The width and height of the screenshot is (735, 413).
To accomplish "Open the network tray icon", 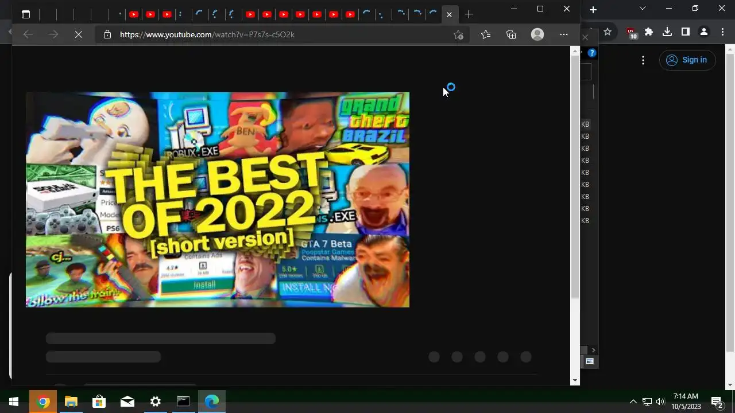I will [x=647, y=402].
